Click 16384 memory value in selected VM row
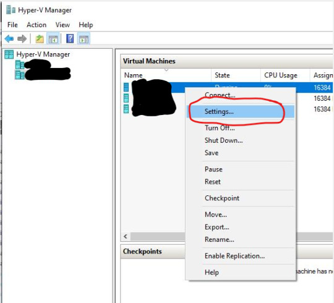The width and height of the screenshot is (334, 303). click(322, 88)
